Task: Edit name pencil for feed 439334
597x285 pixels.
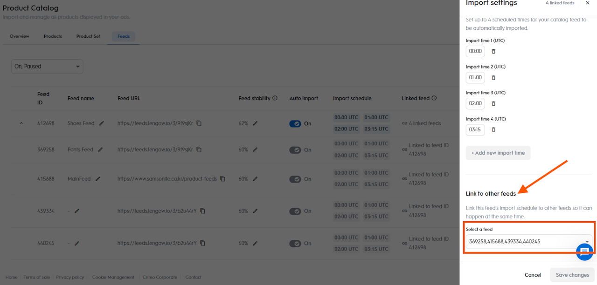Action: (x=77, y=211)
